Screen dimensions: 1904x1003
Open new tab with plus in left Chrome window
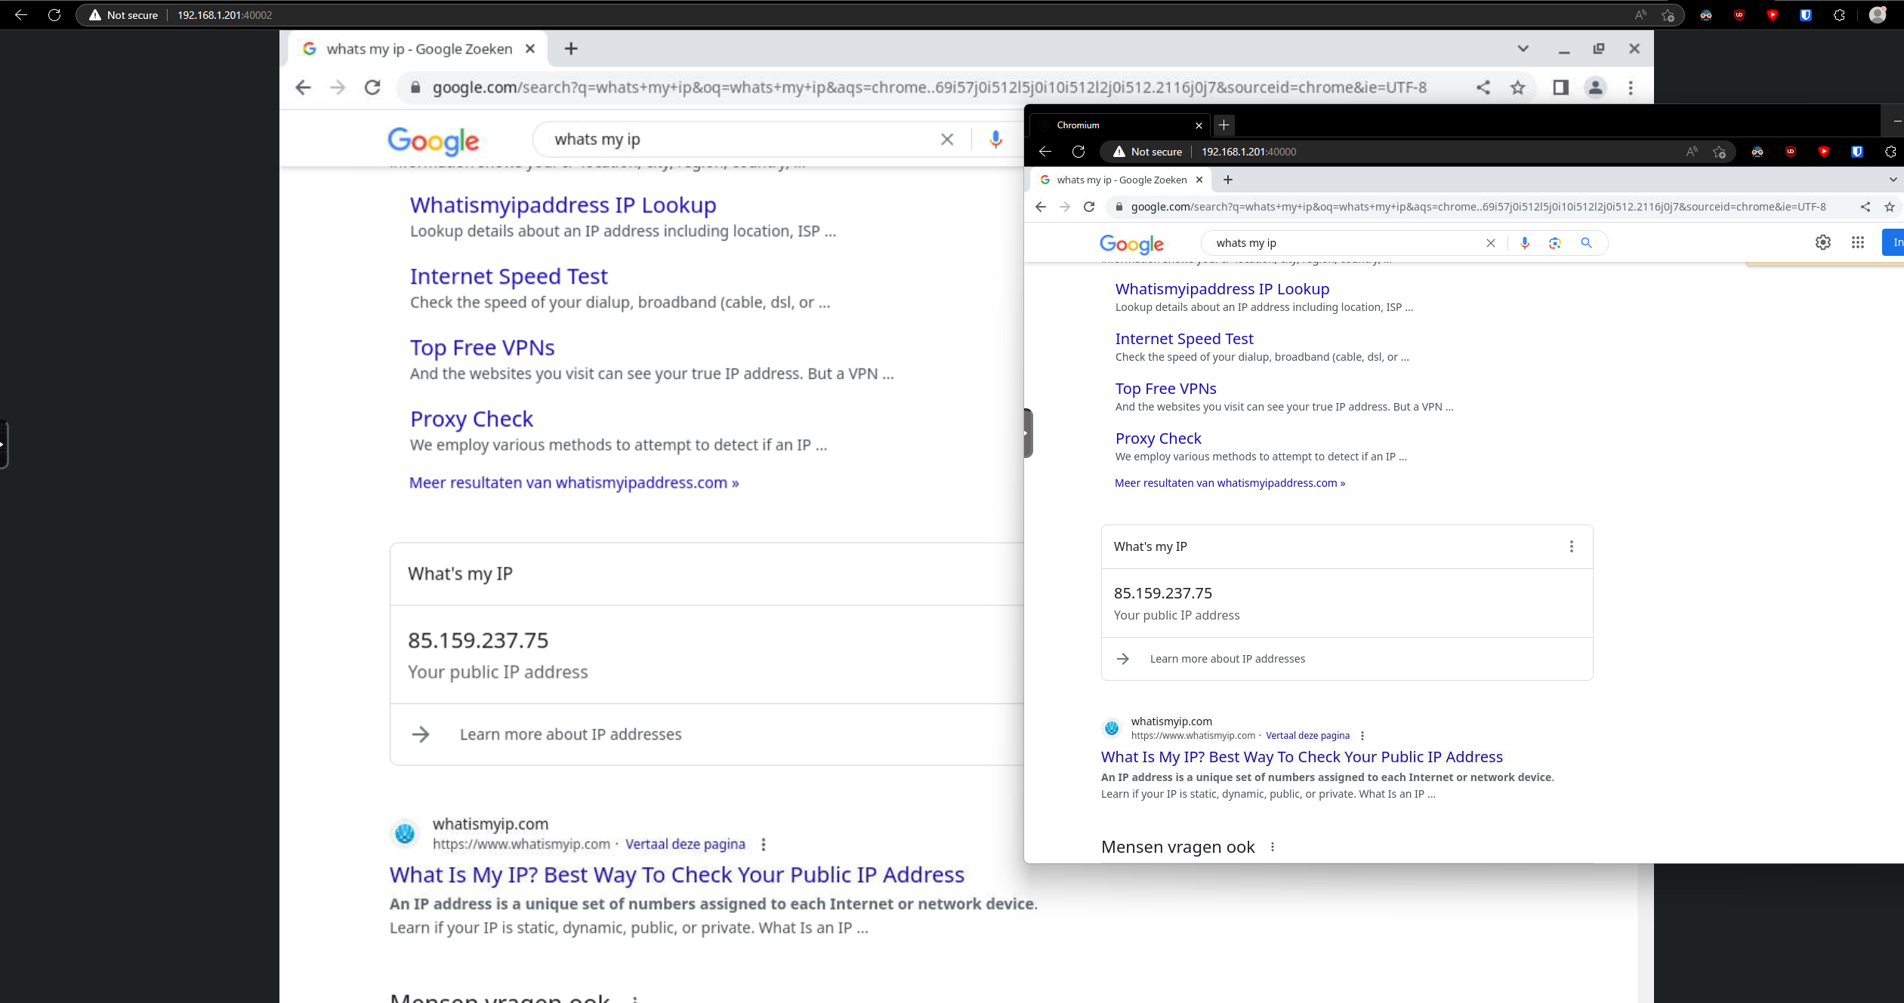(x=571, y=49)
